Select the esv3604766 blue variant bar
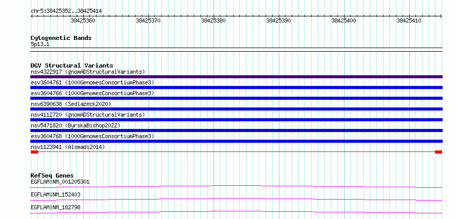 [236, 98]
